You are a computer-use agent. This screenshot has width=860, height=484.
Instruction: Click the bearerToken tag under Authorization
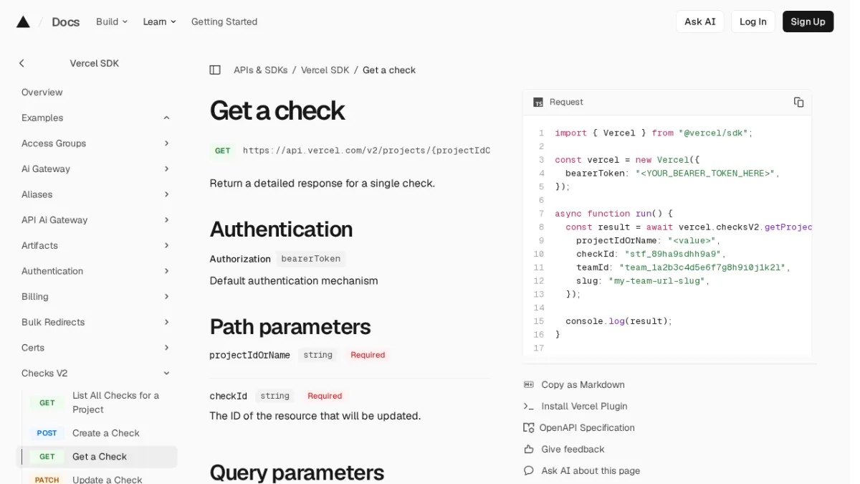coord(311,259)
